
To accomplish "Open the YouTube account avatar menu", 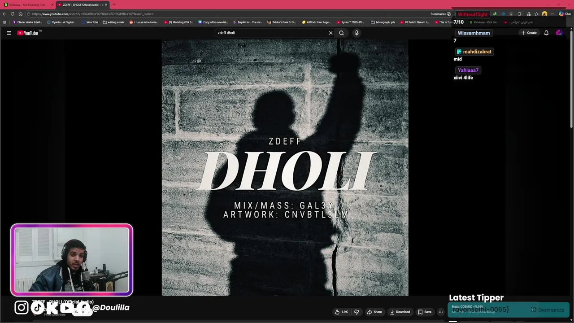I will click(x=559, y=33).
